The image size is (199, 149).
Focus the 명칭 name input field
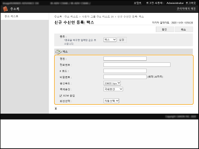click(125, 59)
